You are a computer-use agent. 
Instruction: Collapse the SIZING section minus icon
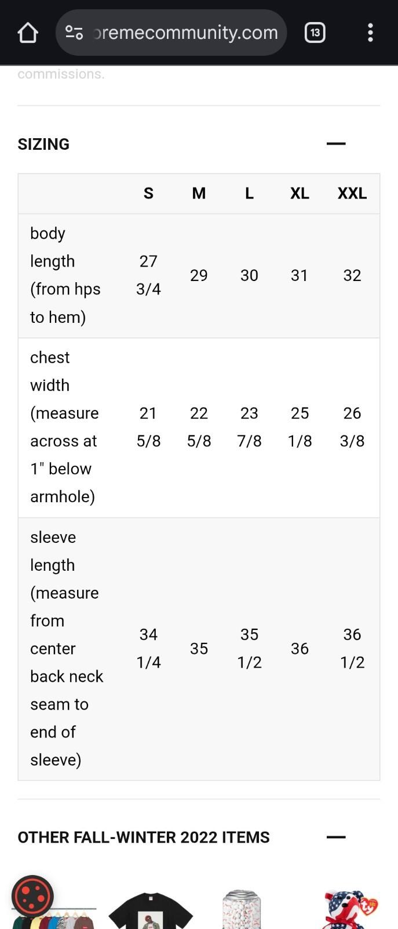click(x=336, y=143)
